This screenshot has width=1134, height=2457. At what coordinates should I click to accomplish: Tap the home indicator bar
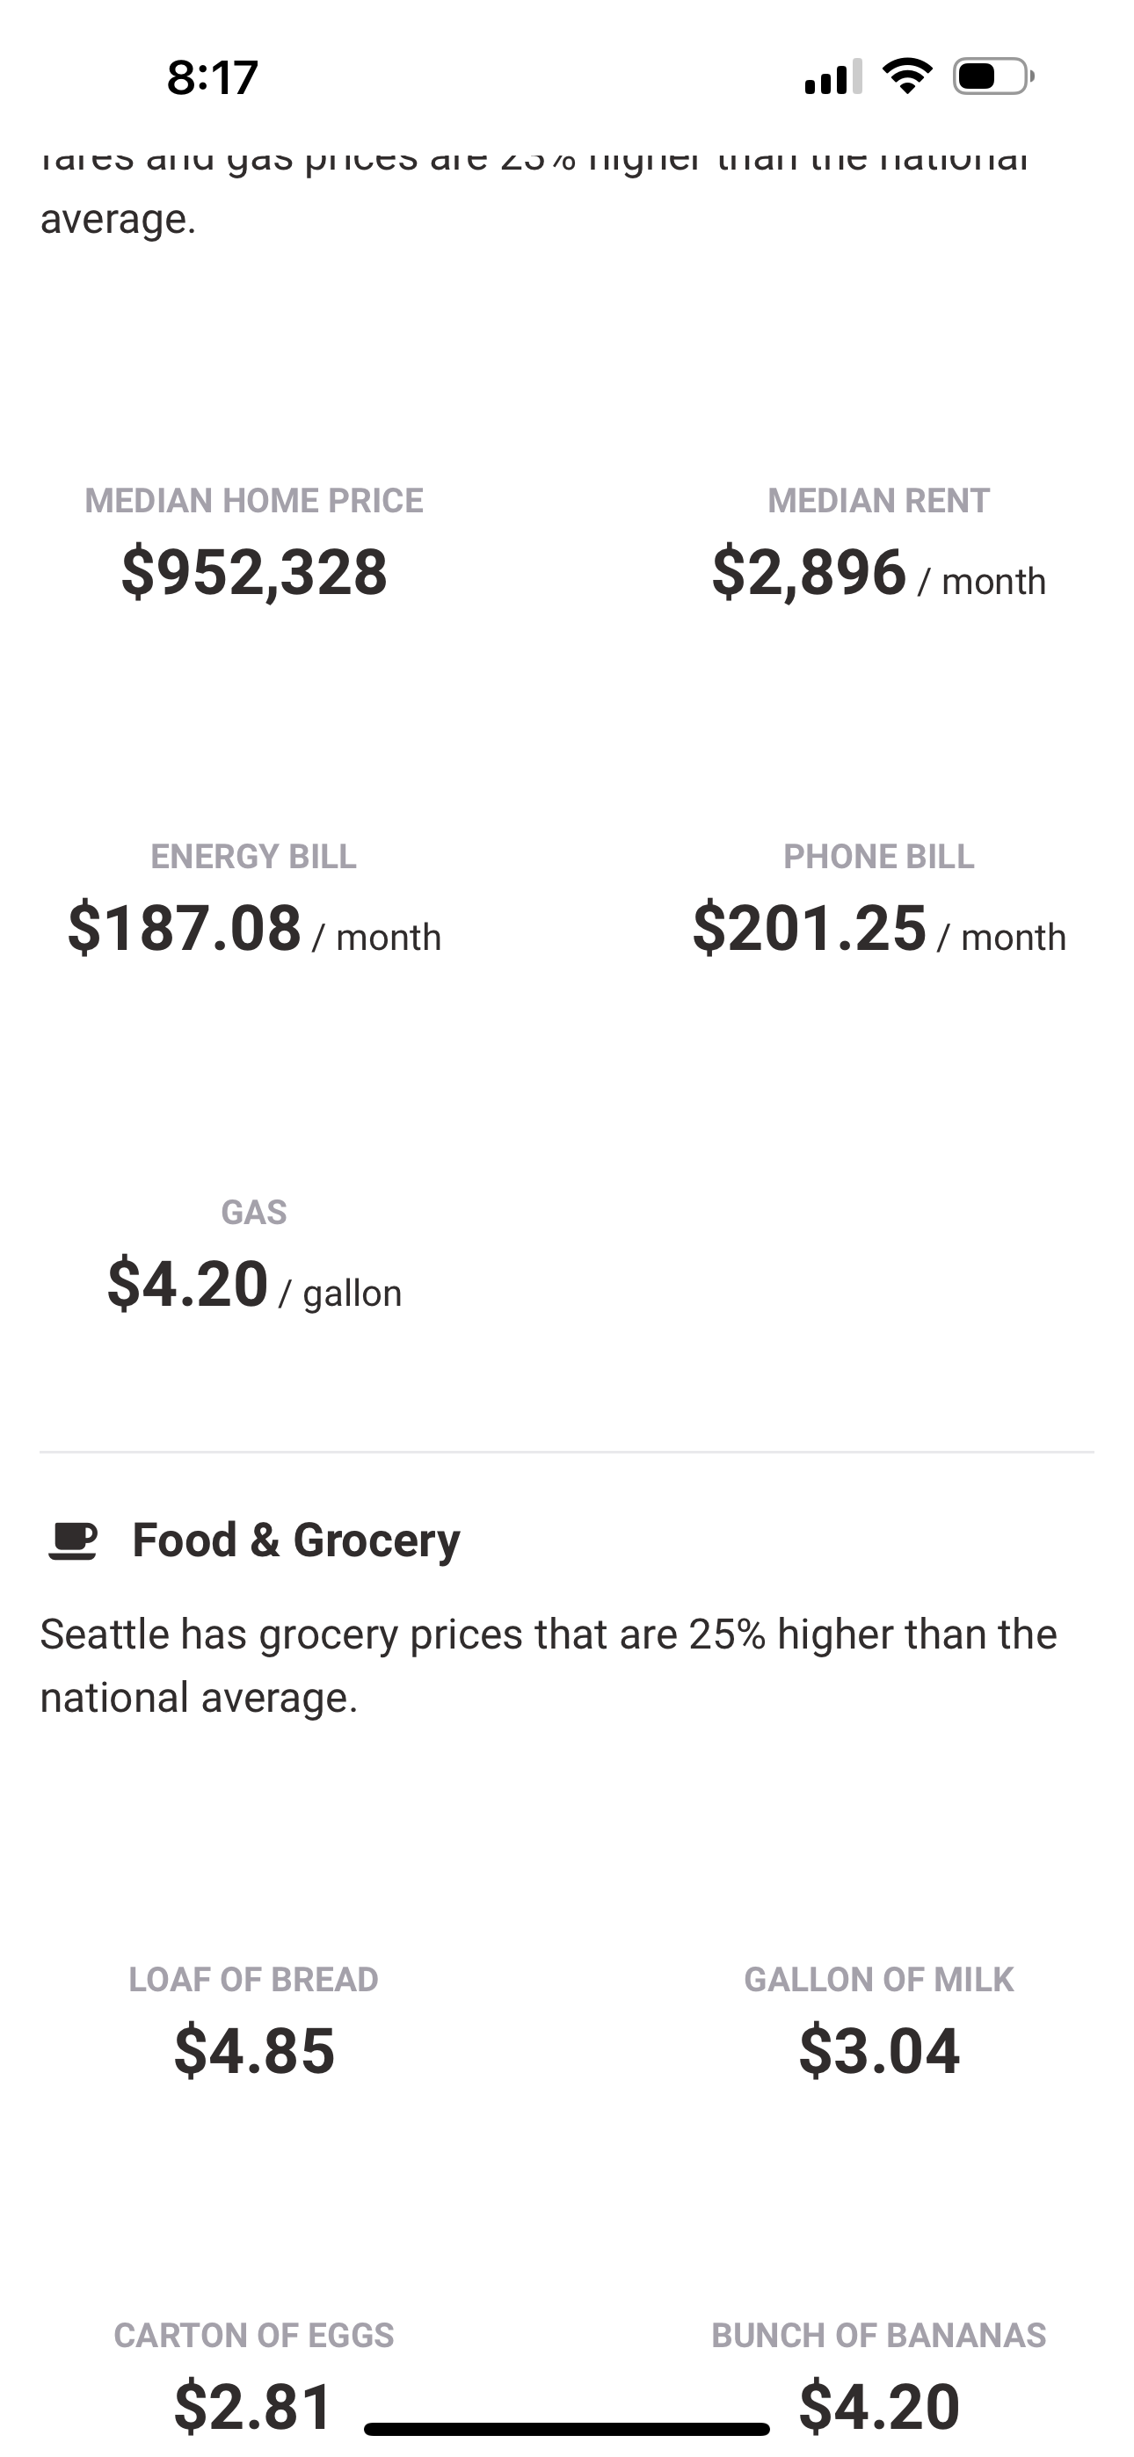pyautogui.click(x=566, y=2428)
